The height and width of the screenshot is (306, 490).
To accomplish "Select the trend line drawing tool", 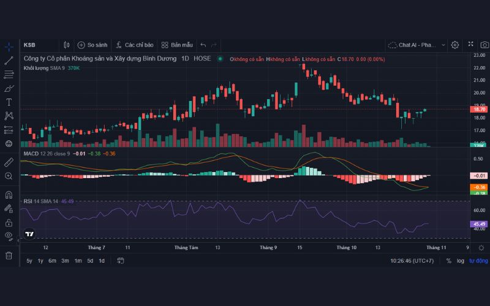I will coord(9,61).
